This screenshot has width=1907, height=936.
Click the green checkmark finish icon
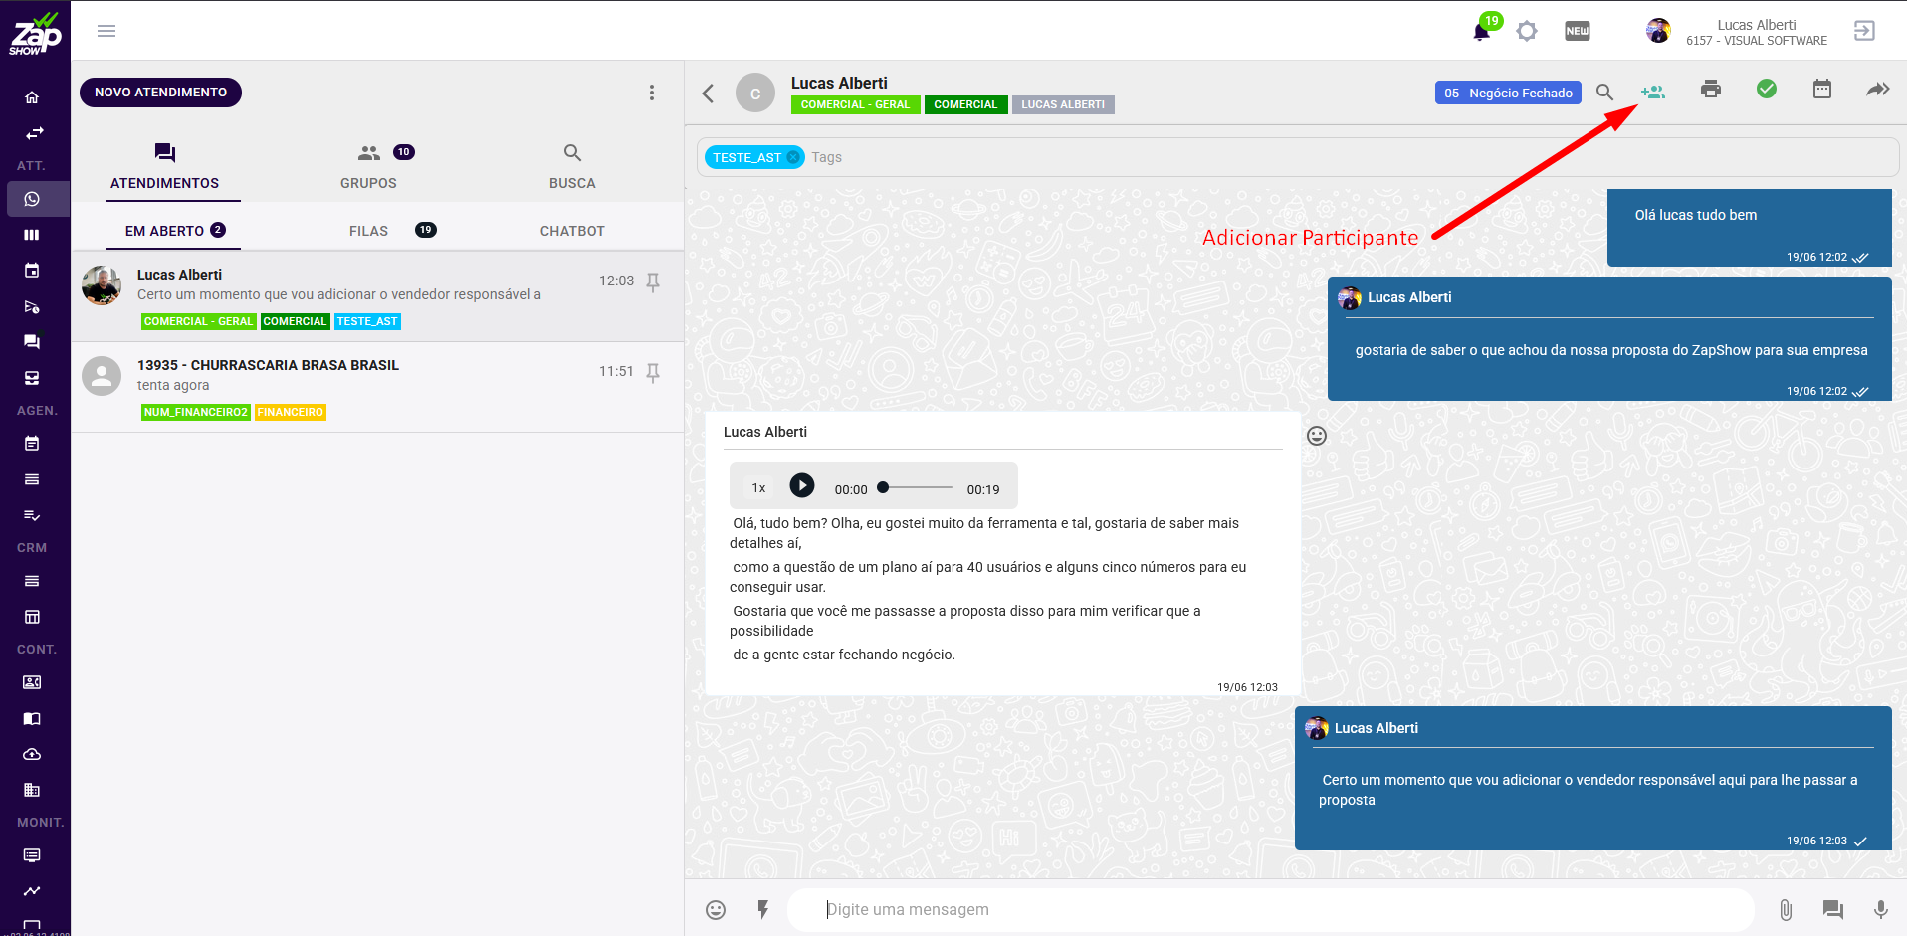pos(1766,90)
